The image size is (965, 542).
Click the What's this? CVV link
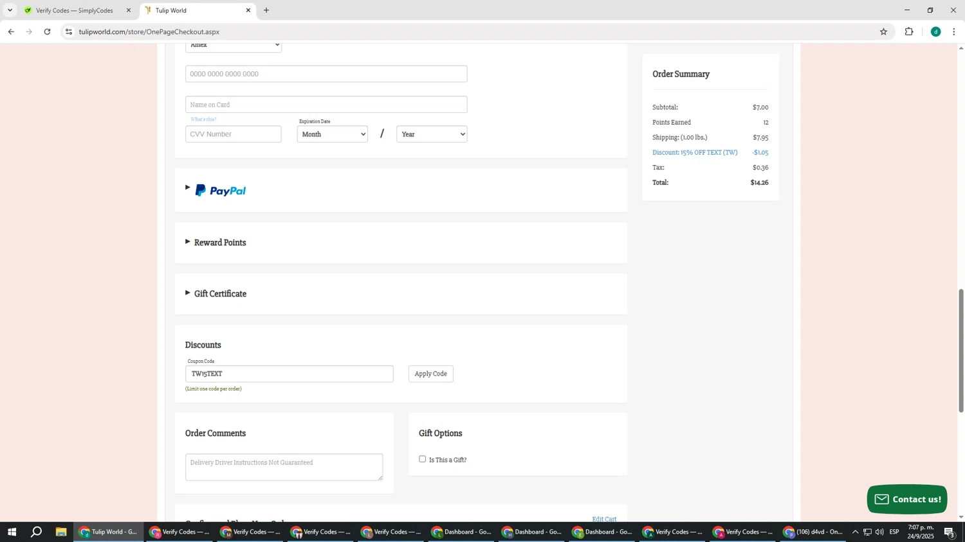tap(203, 119)
